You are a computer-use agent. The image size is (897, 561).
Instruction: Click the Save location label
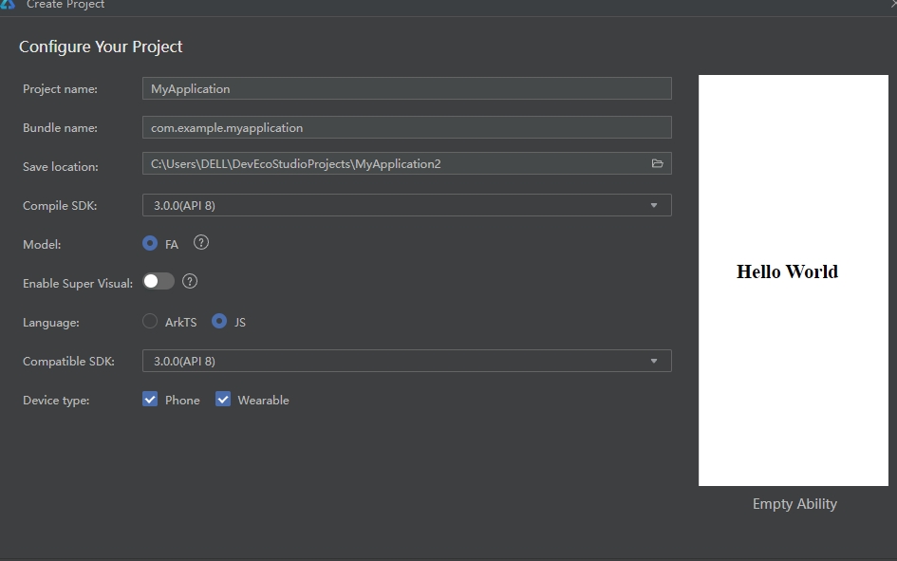[61, 167]
